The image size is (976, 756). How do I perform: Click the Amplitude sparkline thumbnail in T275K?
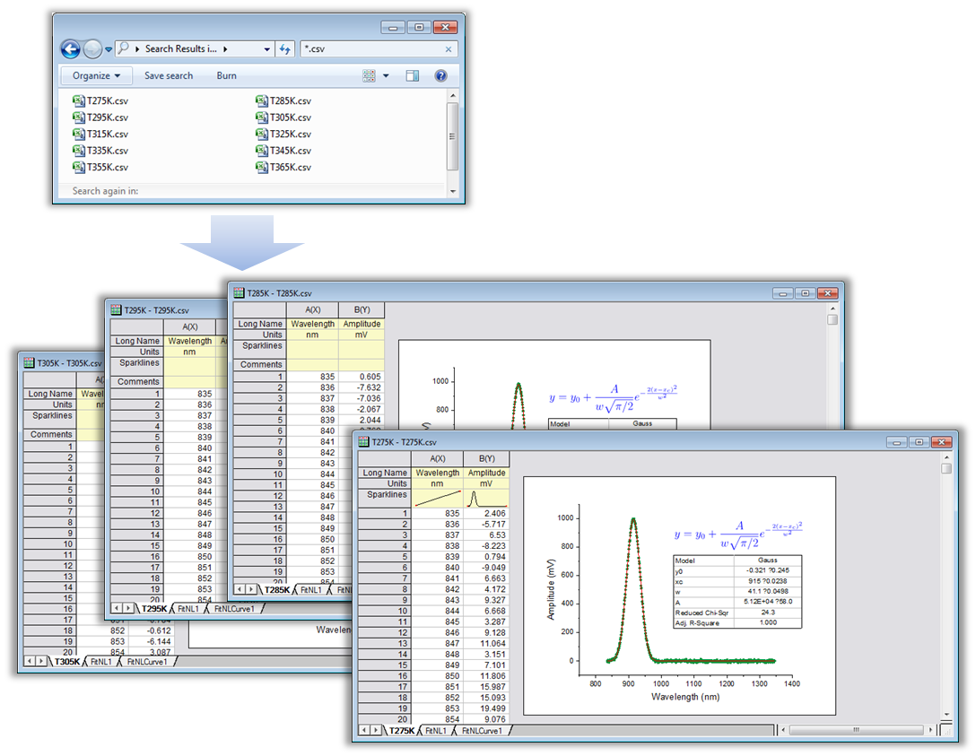click(487, 498)
